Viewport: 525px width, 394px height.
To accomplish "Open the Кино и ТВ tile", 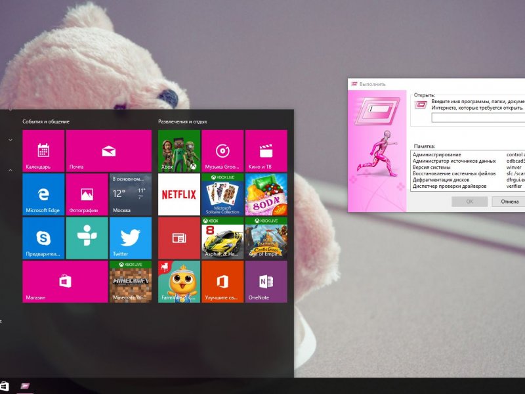I will [x=266, y=151].
